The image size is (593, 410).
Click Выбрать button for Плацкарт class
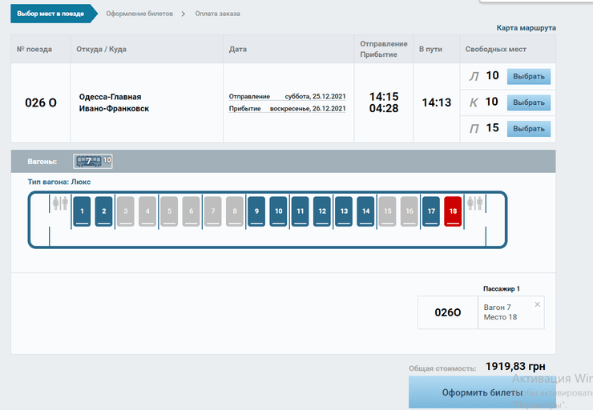click(528, 128)
